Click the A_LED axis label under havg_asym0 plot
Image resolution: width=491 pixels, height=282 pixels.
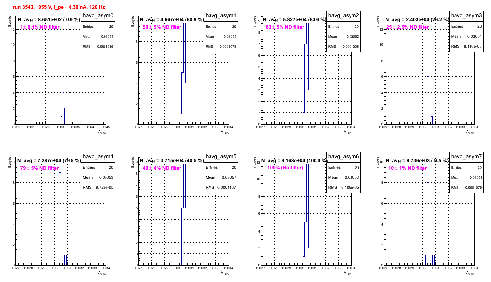pos(102,132)
